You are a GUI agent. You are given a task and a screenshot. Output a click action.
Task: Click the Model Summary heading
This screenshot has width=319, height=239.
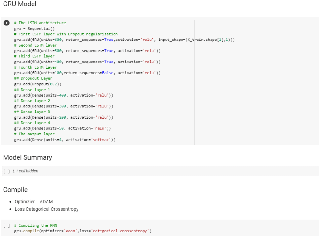[x=28, y=157]
